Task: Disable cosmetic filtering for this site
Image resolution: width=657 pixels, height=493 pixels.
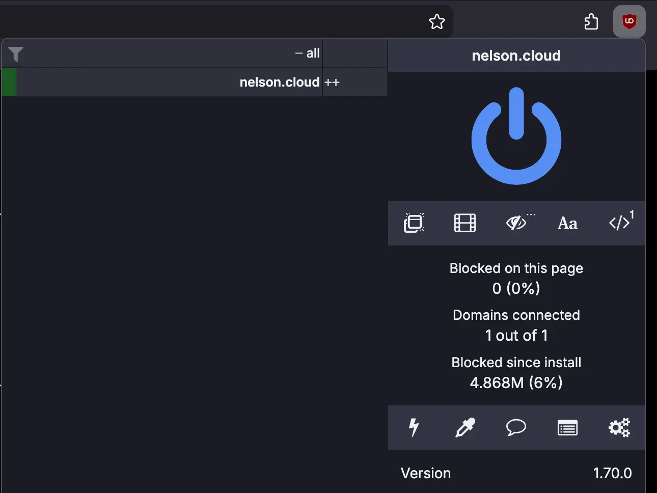Action: pyautogui.click(x=517, y=223)
